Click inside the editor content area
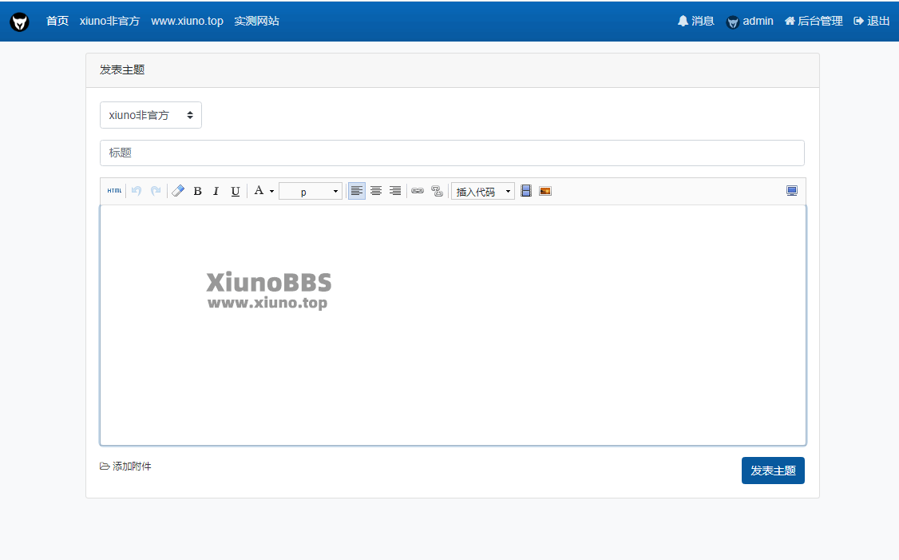 453,325
